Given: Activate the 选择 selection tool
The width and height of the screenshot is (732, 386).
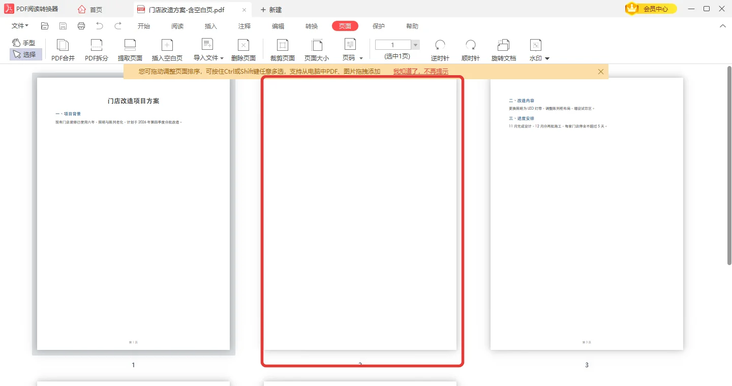Looking at the screenshot, I should point(25,54).
